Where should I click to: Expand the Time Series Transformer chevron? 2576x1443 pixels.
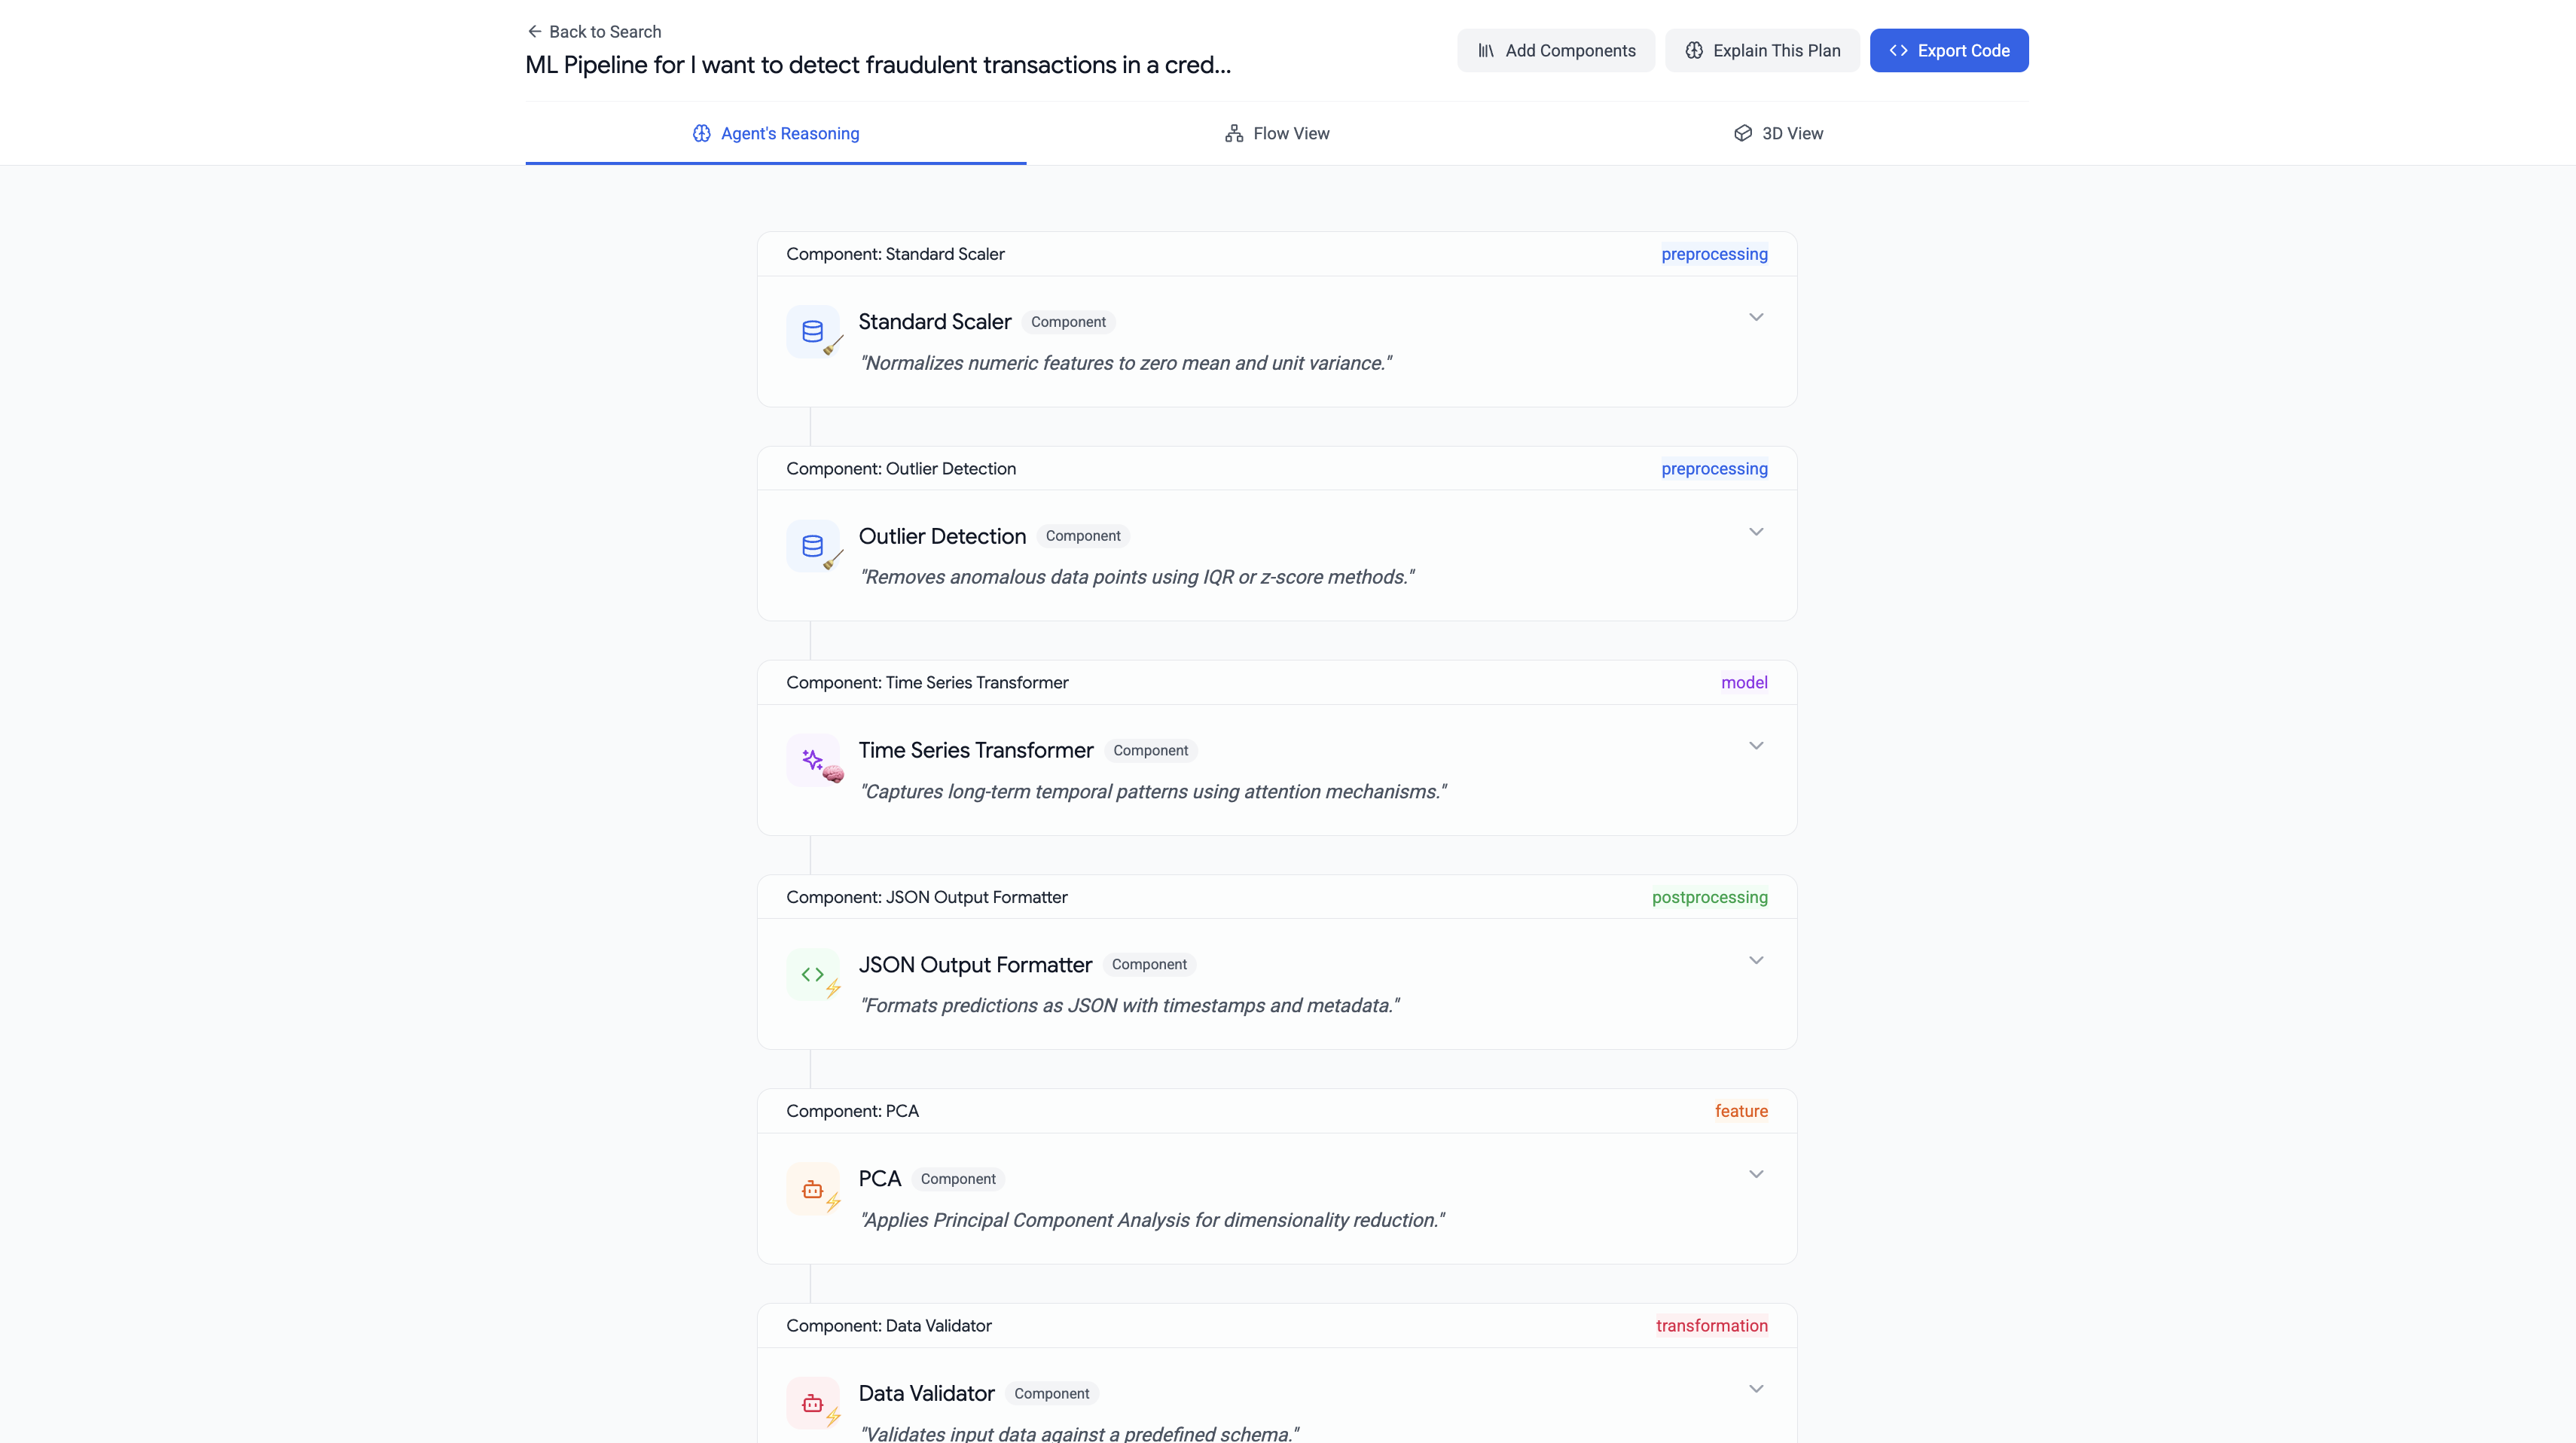coord(1755,746)
